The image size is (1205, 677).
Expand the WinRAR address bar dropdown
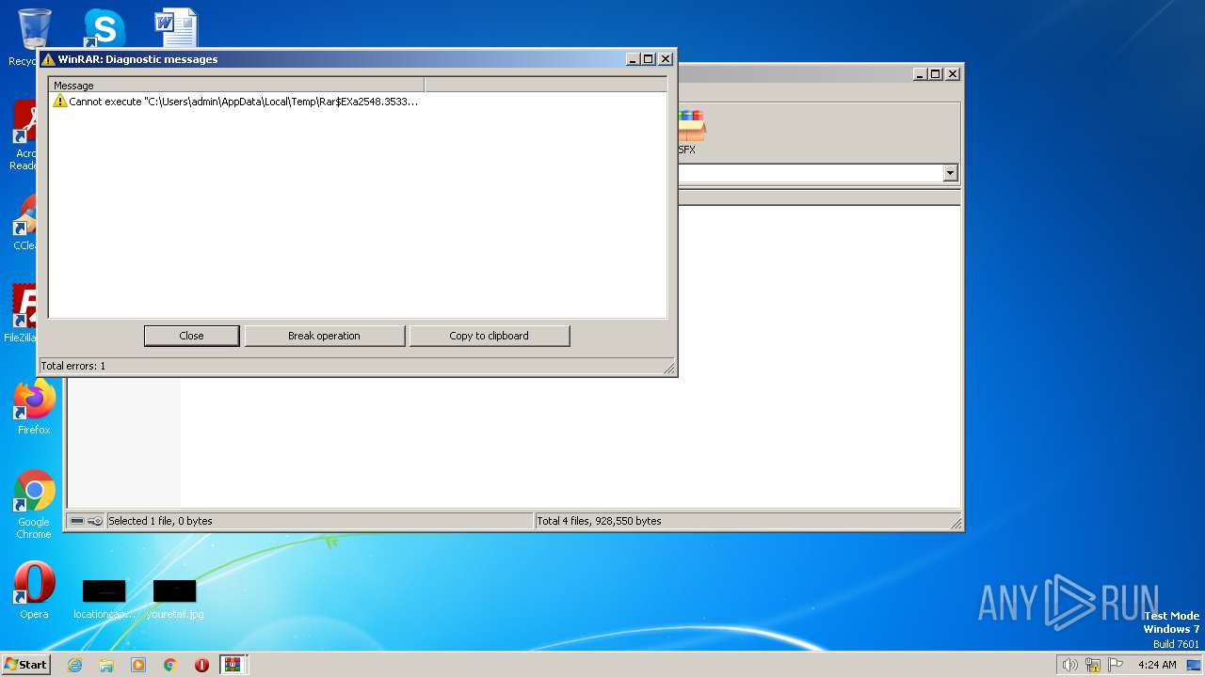pos(950,173)
